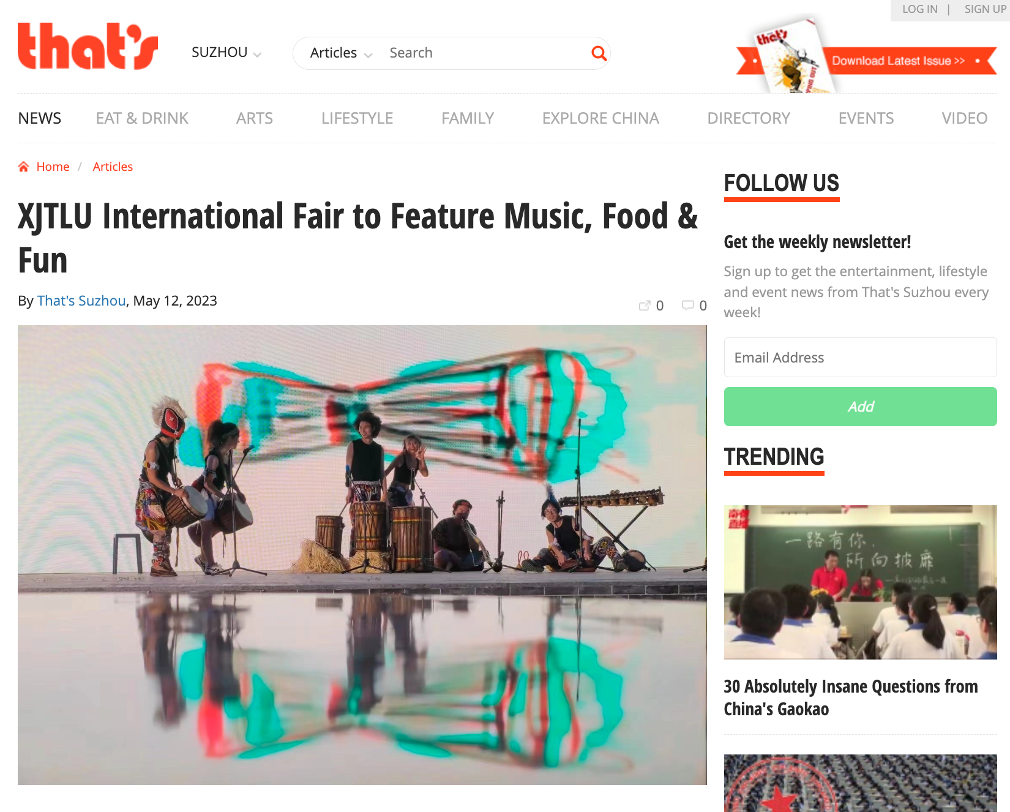This screenshot has width=1010, height=812.
Task: Click the Email Address input field
Action: 861,358
